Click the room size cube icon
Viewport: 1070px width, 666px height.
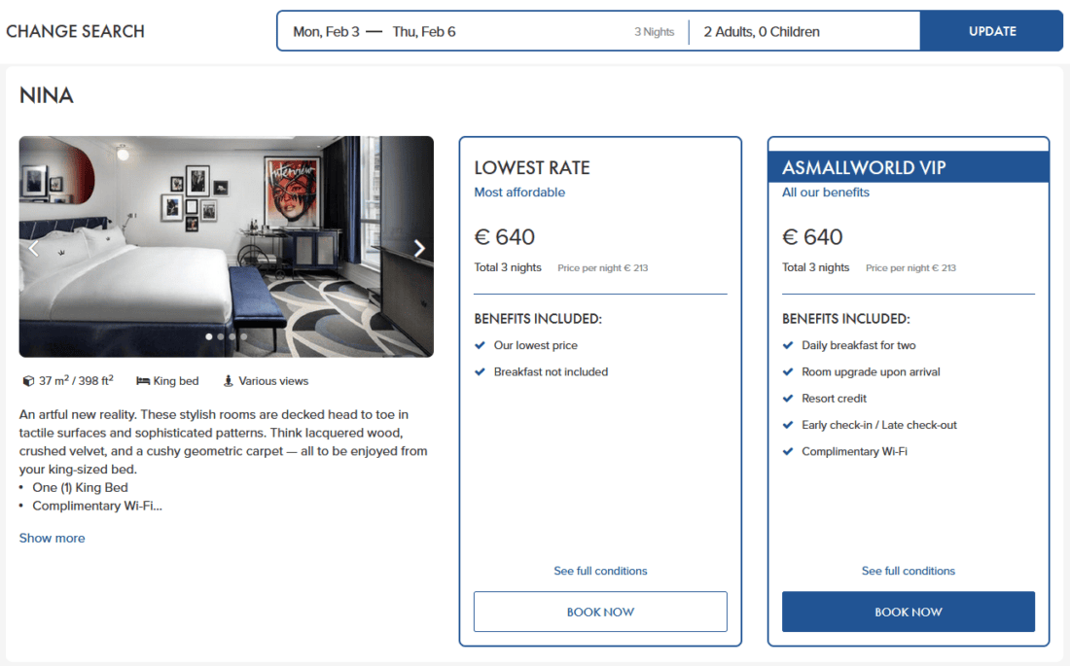[x=28, y=381]
